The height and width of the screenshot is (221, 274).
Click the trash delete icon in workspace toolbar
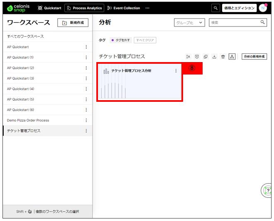tap(223, 57)
